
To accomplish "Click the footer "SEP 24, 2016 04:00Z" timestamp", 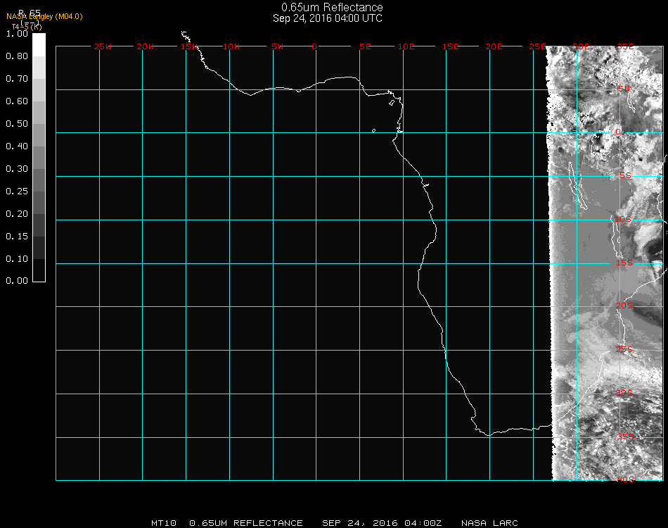I will tap(382, 523).
